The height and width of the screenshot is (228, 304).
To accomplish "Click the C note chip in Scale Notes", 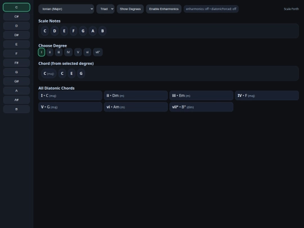I will point(45,31).
